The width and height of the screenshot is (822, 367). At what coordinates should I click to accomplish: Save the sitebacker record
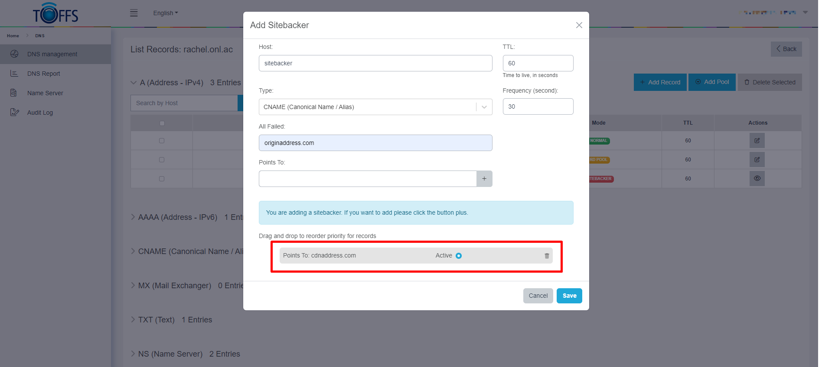pyautogui.click(x=569, y=296)
